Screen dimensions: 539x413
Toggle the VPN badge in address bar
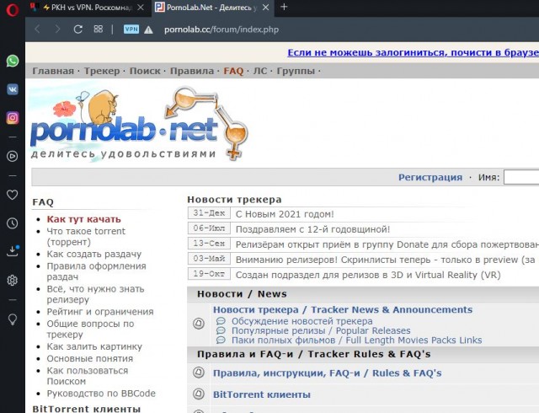click(x=131, y=29)
